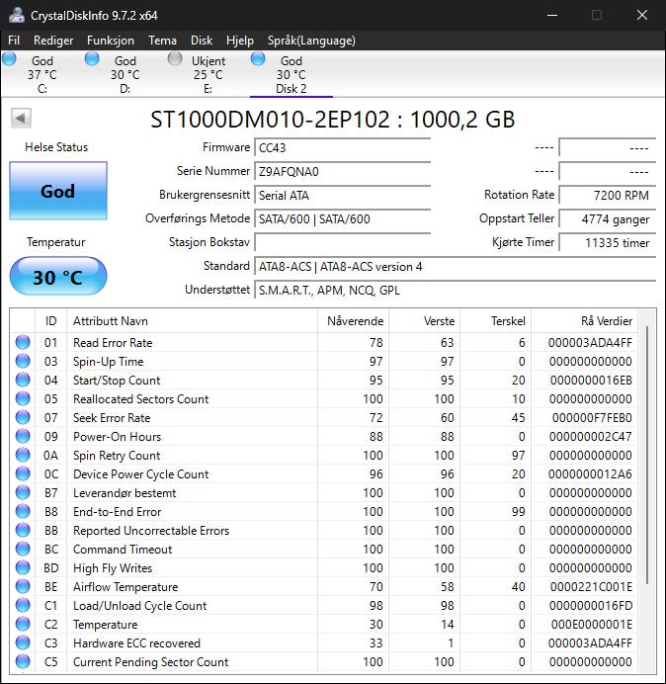Click the CrystalDiskInfo app icon in title bar

tap(18, 15)
